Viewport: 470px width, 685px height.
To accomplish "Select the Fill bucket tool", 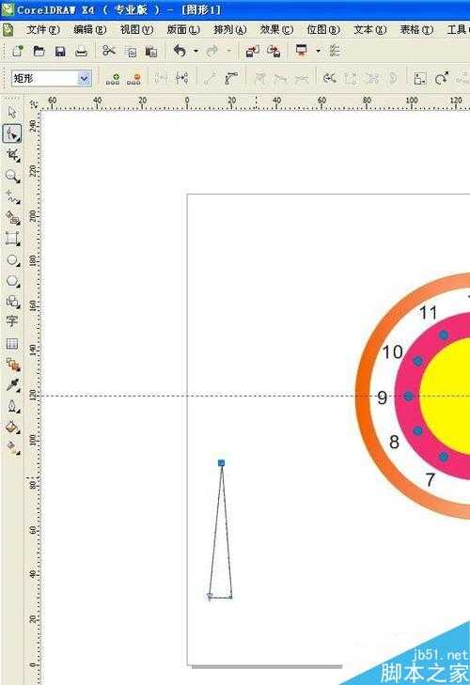I will coord(12,427).
